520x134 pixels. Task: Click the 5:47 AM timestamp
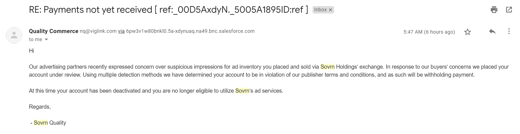(429, 32)
